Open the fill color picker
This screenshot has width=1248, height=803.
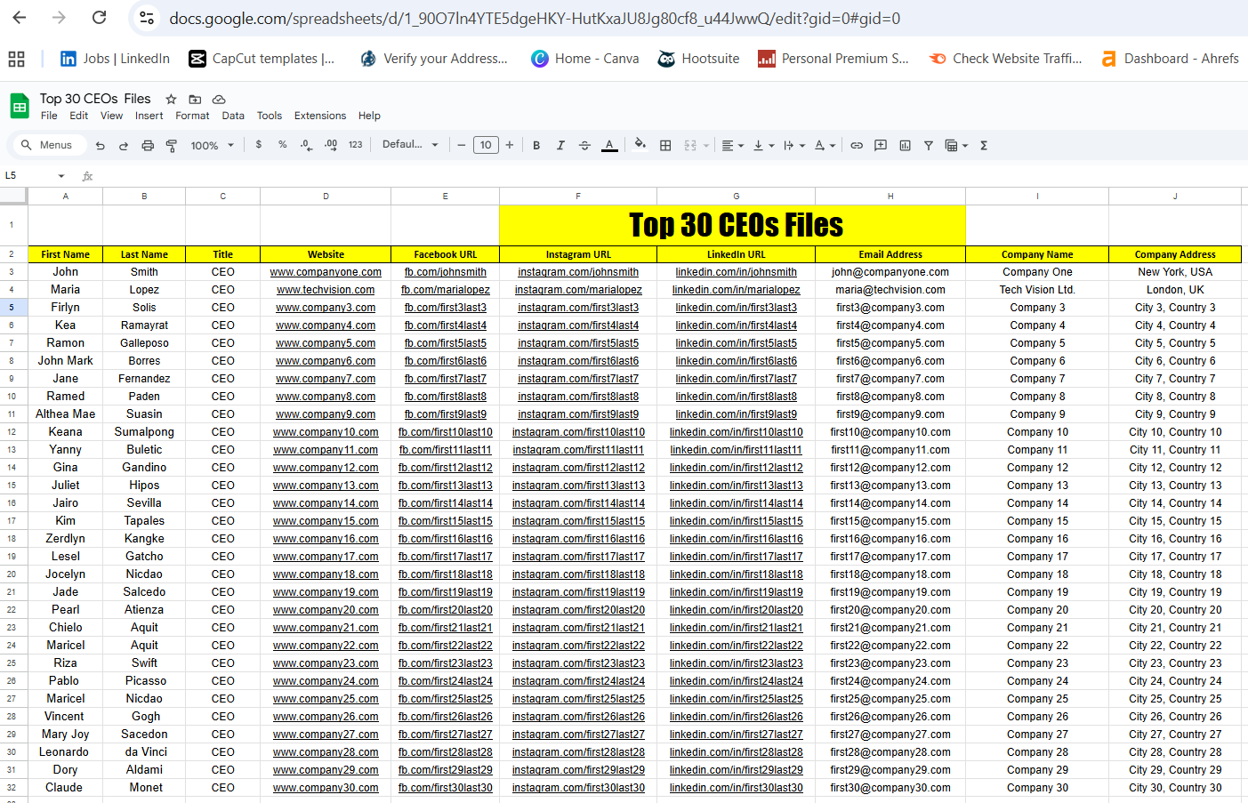640,145
